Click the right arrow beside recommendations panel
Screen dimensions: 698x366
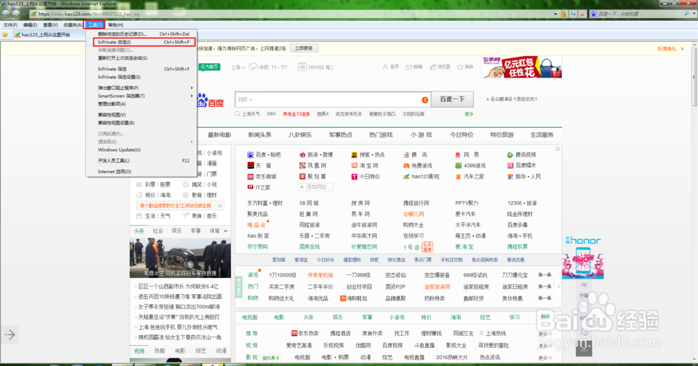pyautogui.click(x=558, y=287)
